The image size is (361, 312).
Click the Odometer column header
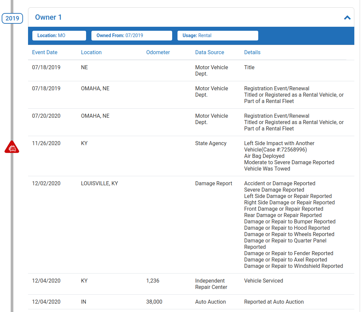click(158, 53)
